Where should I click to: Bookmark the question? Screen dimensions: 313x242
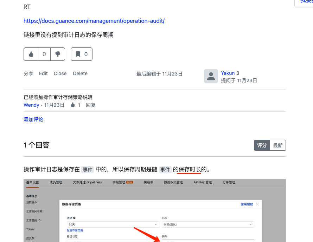coord(82,54)
